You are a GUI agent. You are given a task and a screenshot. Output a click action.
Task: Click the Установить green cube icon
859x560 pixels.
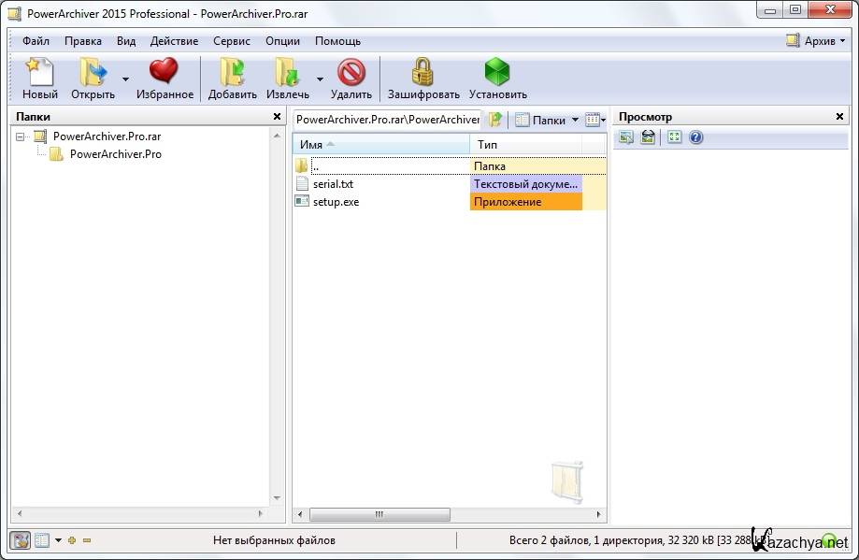(497, 73)
